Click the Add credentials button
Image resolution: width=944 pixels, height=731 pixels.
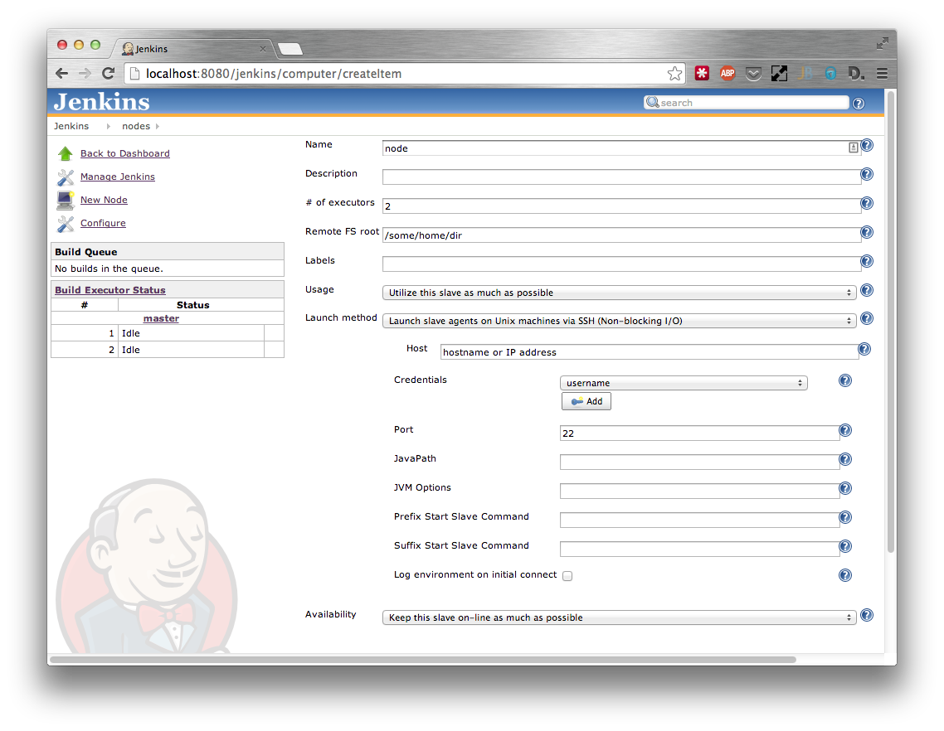586,401
